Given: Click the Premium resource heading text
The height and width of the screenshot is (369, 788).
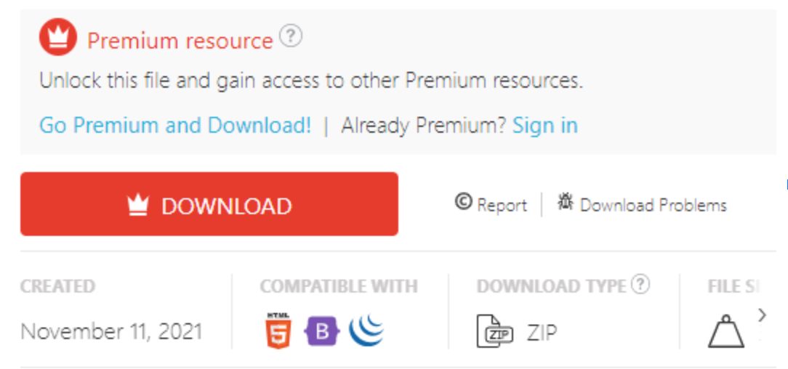Looking at the screenshot, I should [180, 41].
